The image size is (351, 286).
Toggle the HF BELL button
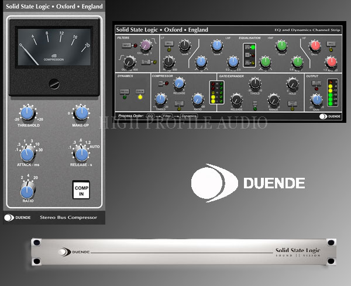(331, 43)
